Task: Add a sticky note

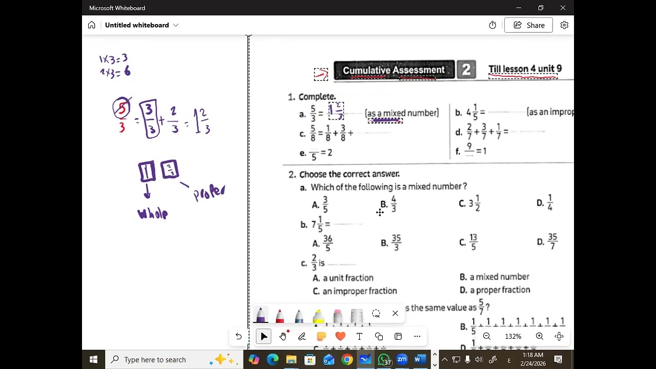Action: pos(321,336)
